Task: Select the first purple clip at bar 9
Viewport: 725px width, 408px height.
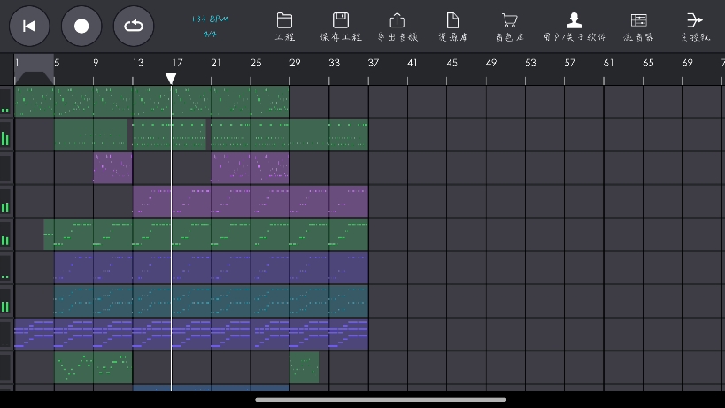Action: point(112,168)
